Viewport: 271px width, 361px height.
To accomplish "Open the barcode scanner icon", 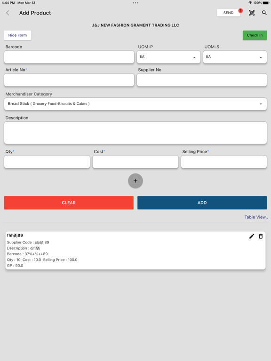I will [252, 13].
